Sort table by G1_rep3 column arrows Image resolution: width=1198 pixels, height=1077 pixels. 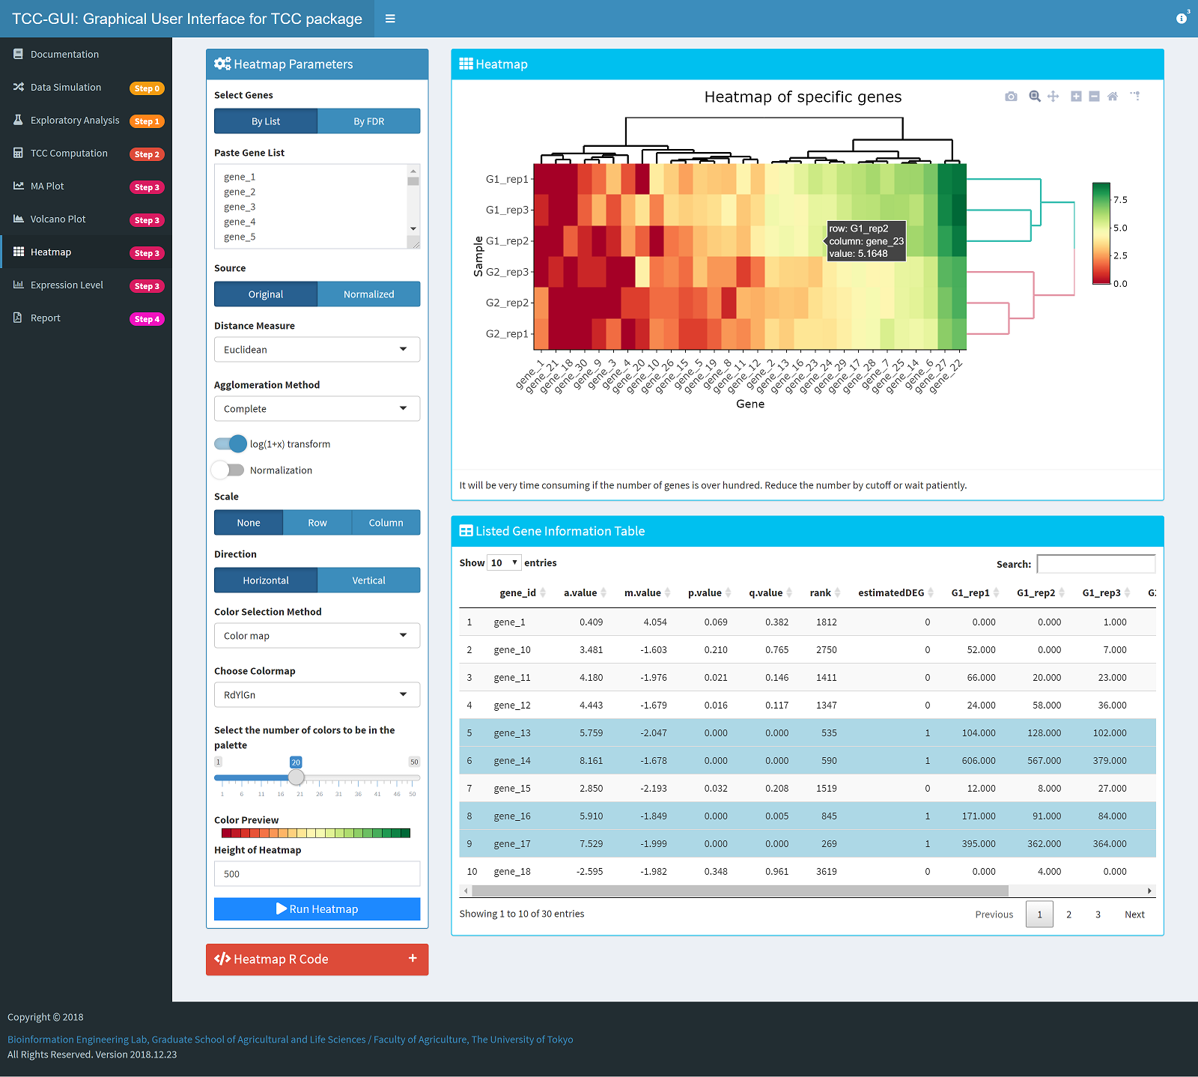point(1127,592)
